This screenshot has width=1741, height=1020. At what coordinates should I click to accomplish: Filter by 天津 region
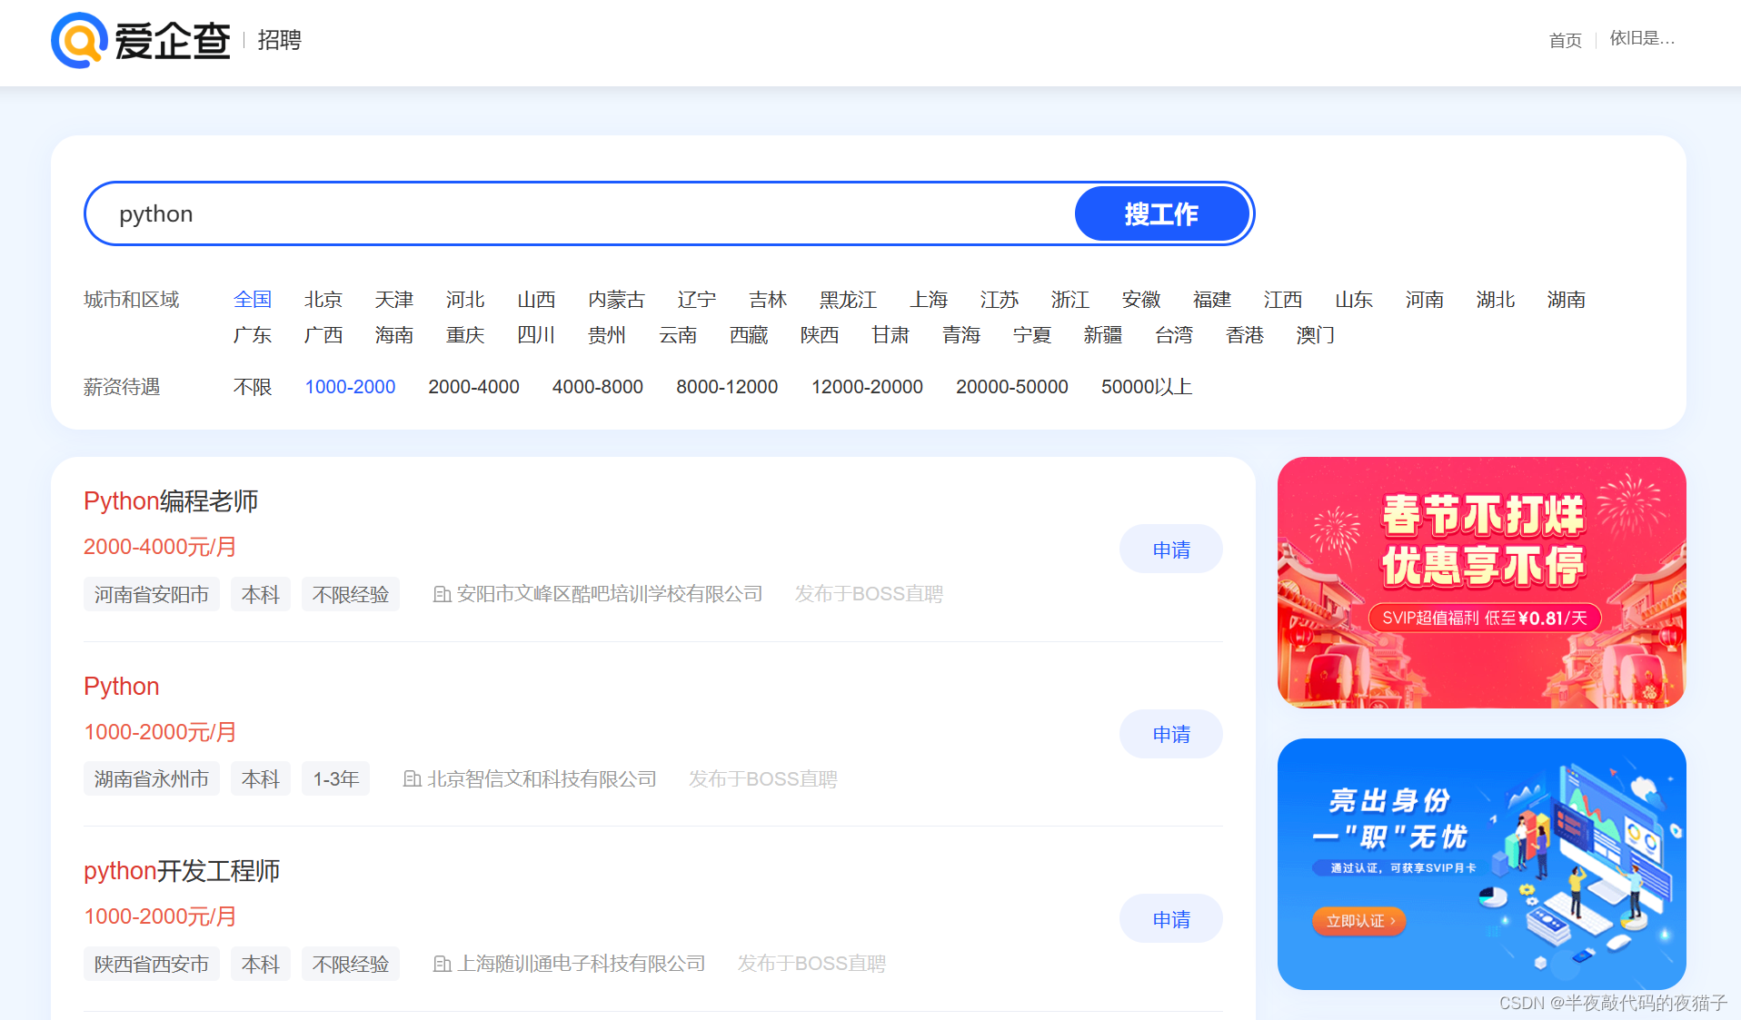pyautogui.click(x=394, y=300)
